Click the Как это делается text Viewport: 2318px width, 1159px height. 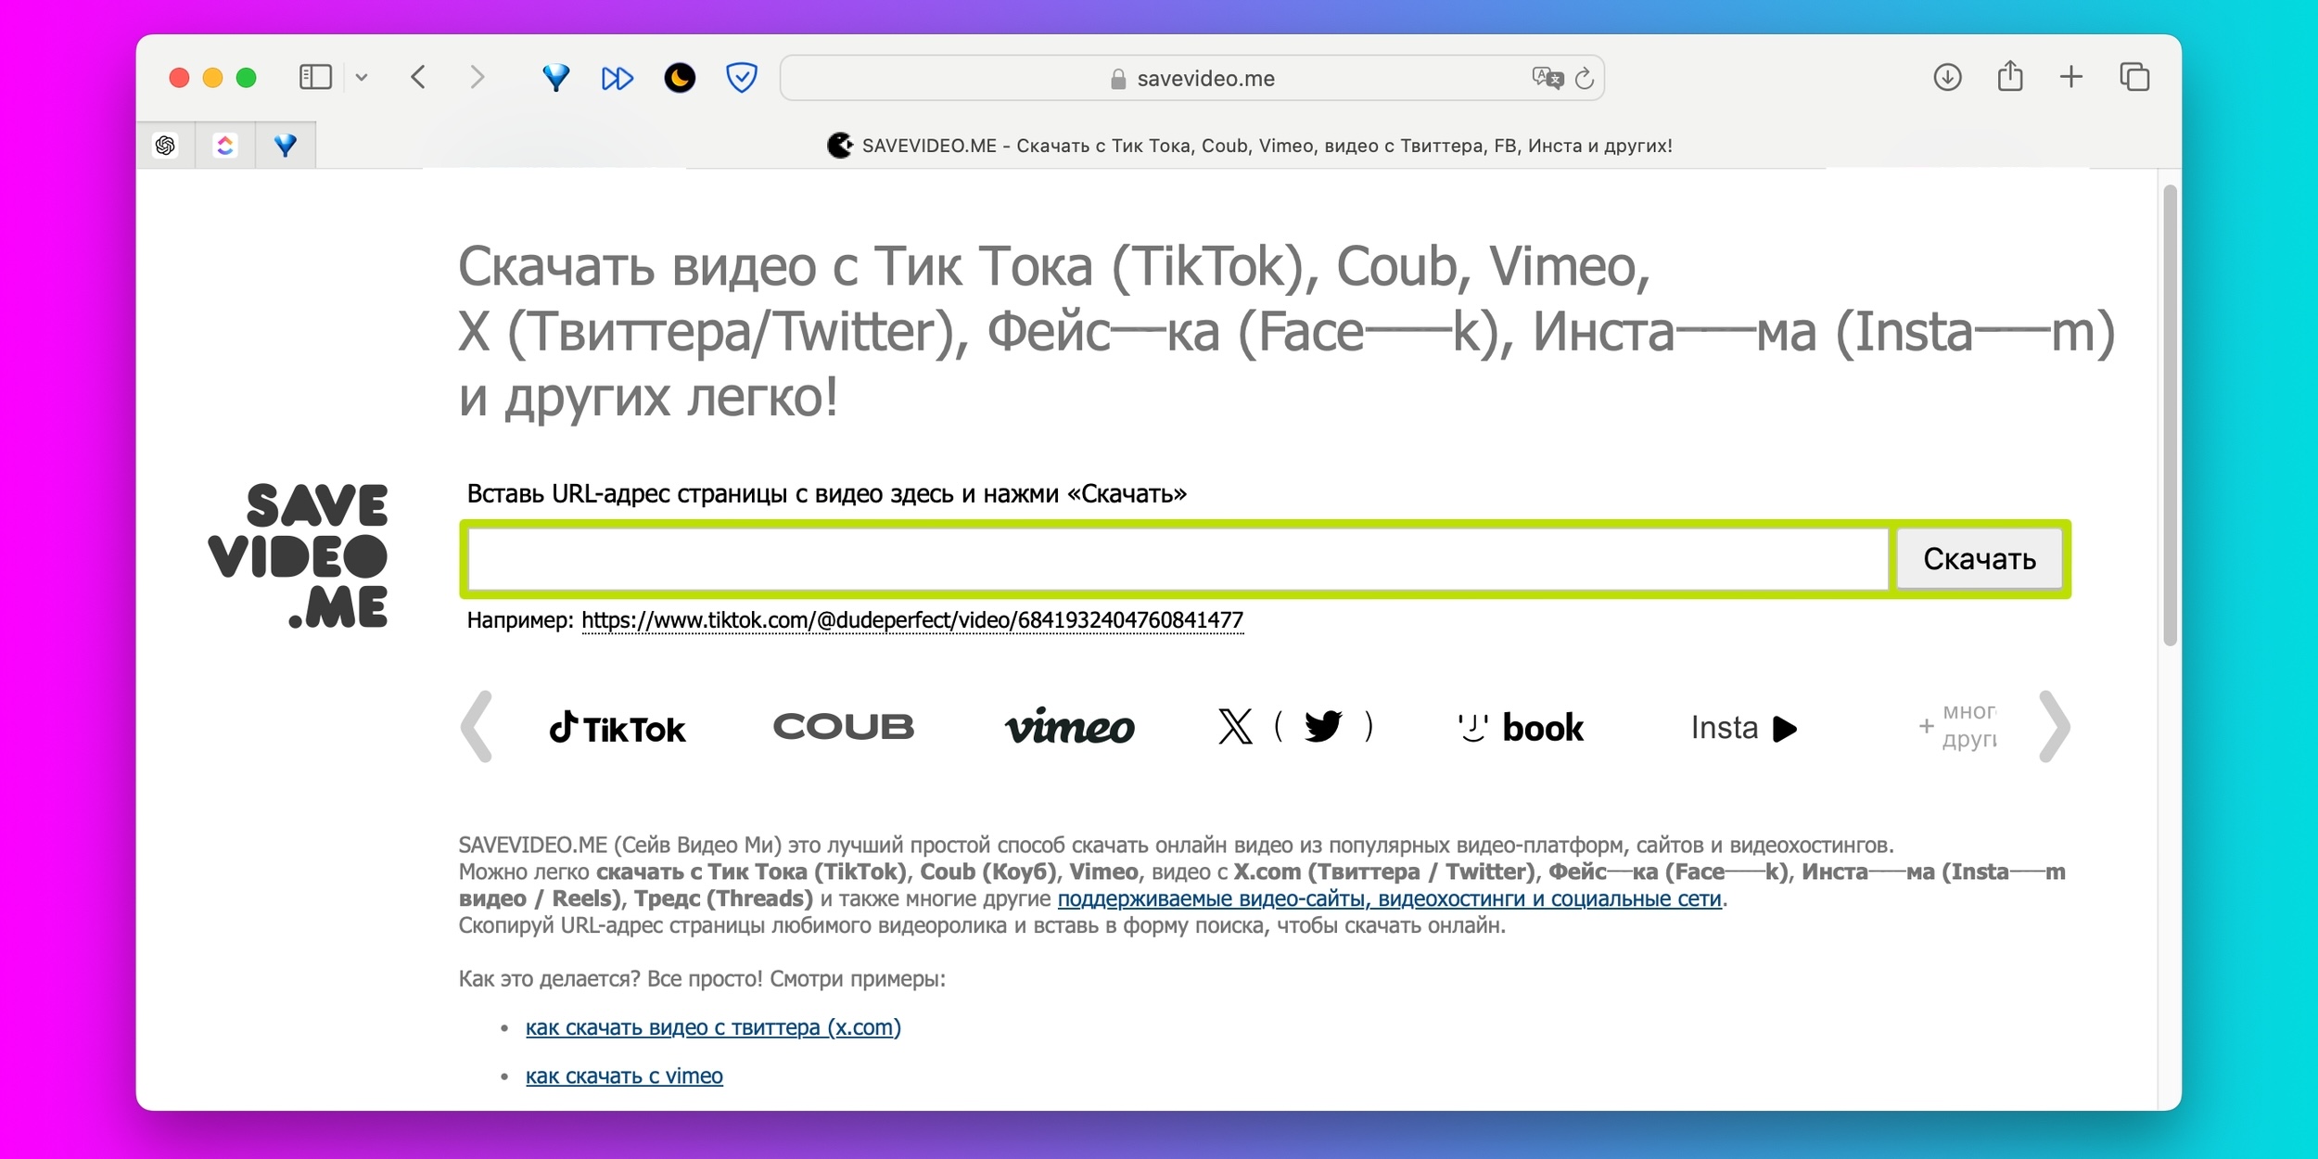[x=702, y=978]
